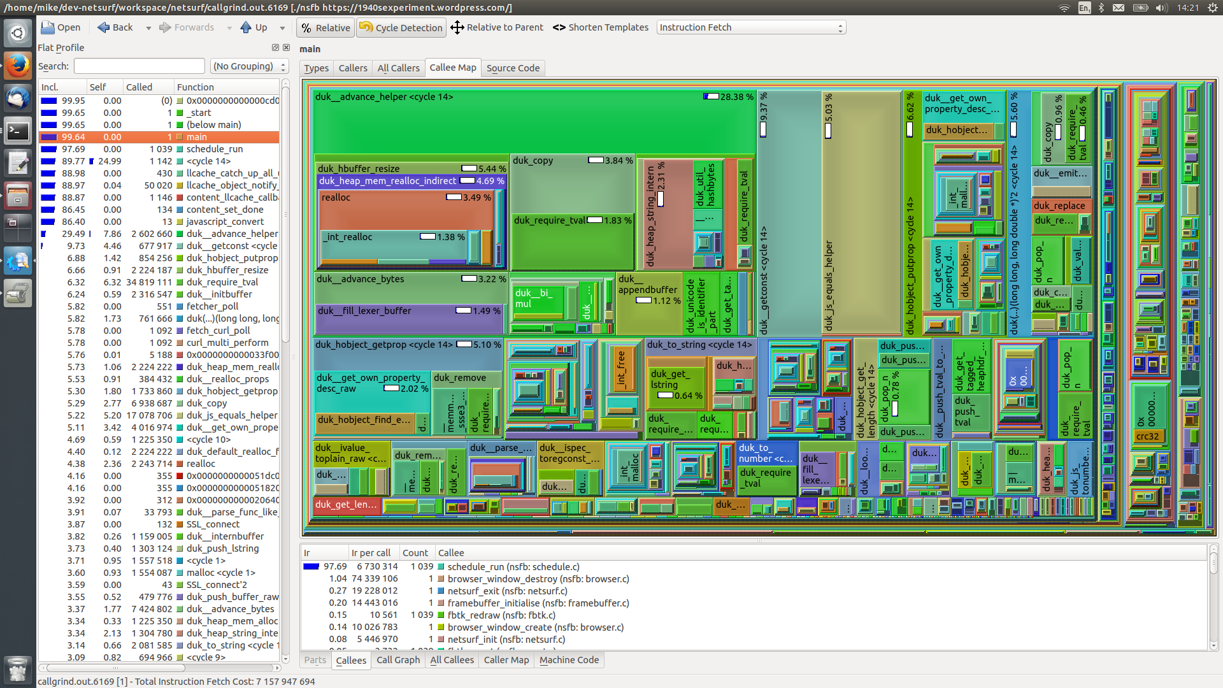
Task: Click Relative to Parent crosshair icon
Action: pos(457,27)
